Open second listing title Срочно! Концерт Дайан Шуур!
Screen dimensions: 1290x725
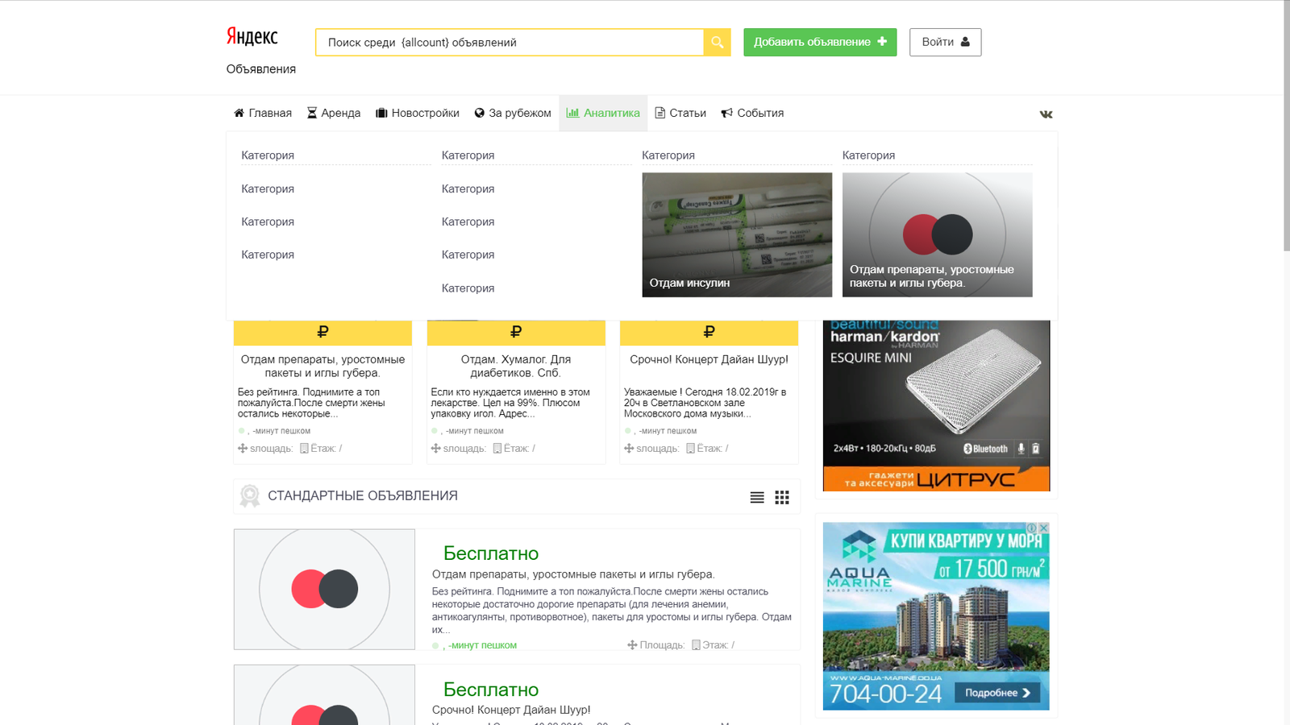coord(511,710)
